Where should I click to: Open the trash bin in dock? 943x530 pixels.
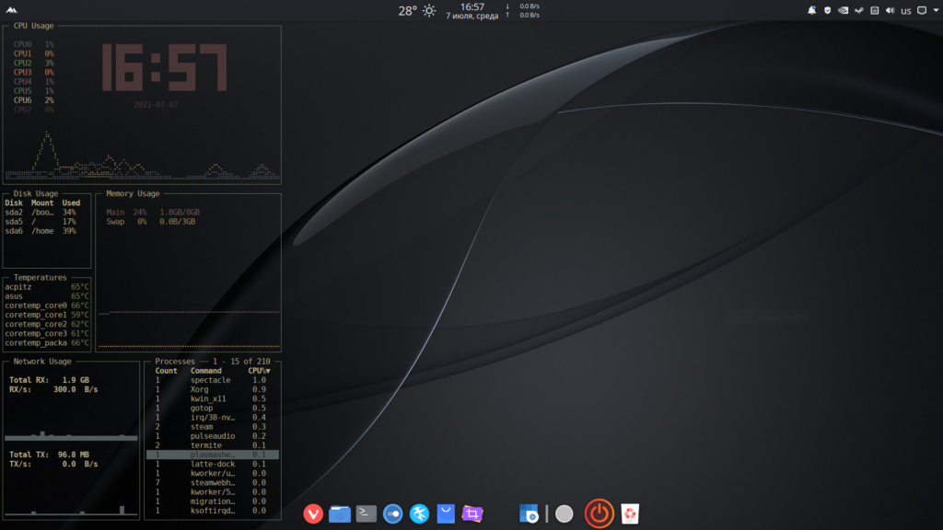click(x=630, y=513)
